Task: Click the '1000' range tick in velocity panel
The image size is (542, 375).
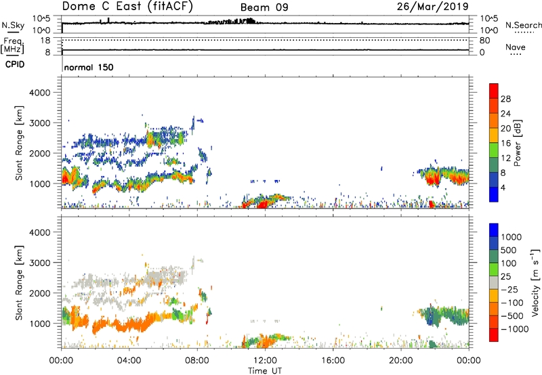Action: [x=40, y=323]
